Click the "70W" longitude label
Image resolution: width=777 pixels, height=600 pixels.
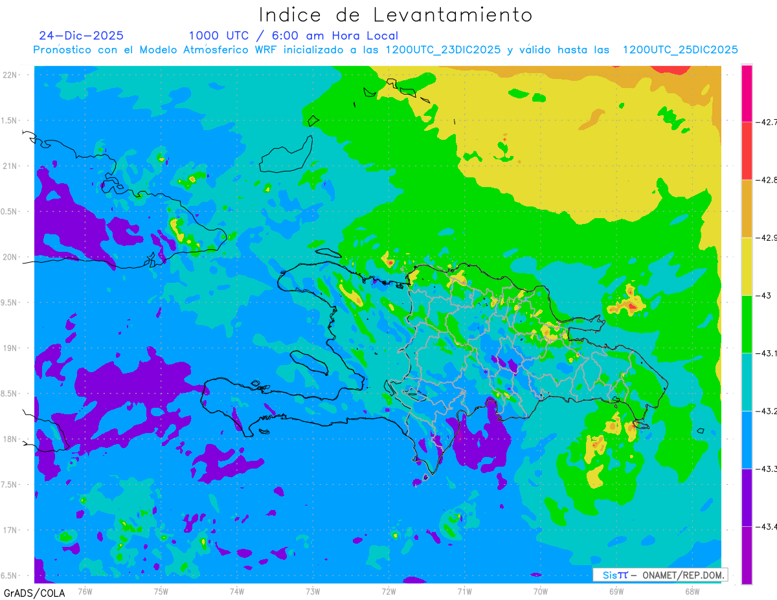(x=540, y=591)
